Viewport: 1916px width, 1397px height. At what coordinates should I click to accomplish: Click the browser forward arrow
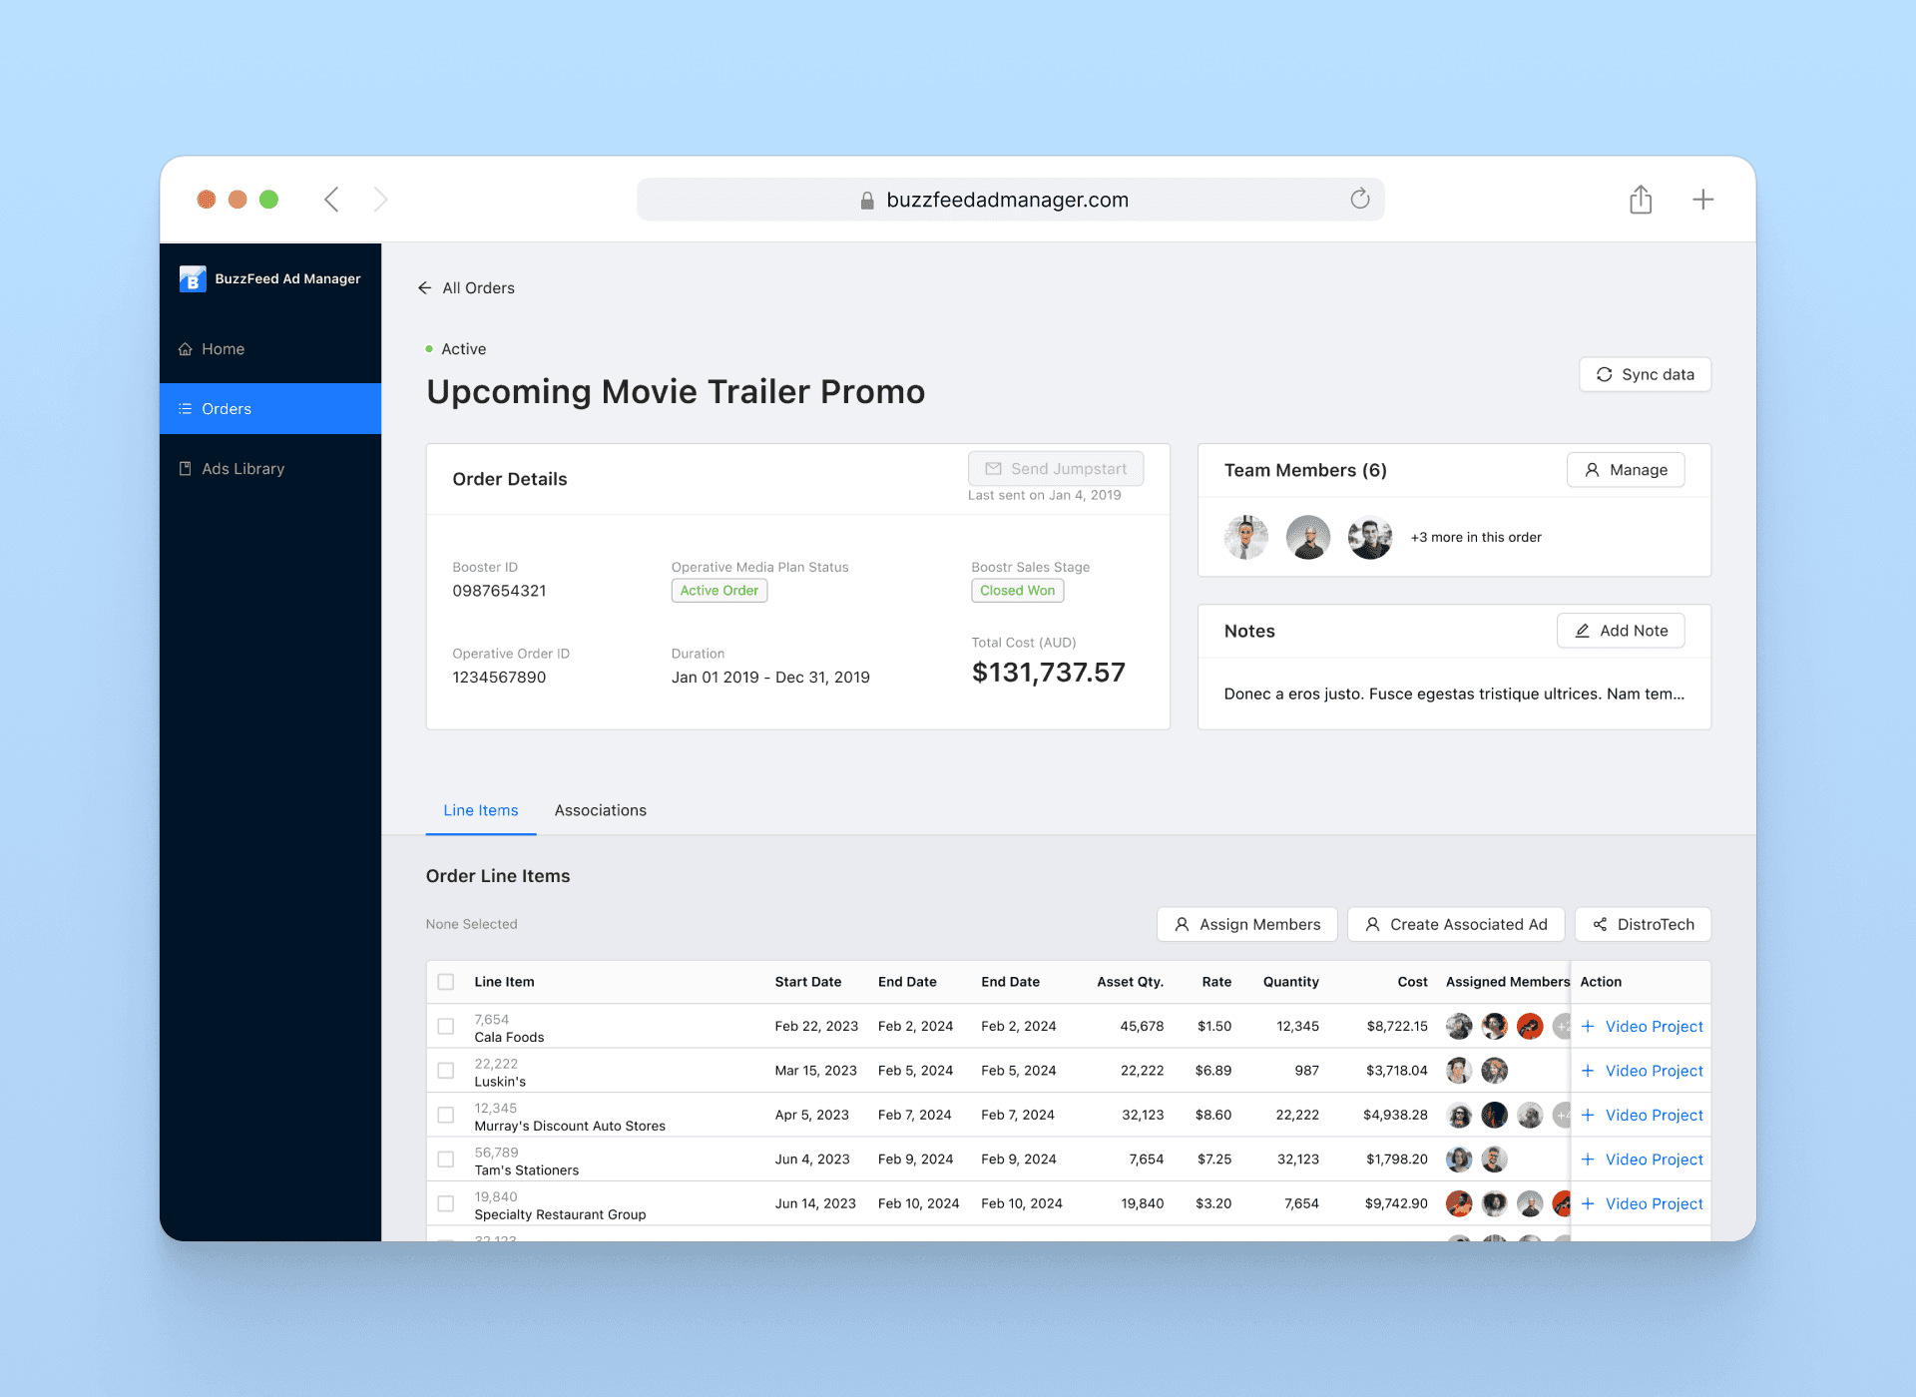coord(380,200)
